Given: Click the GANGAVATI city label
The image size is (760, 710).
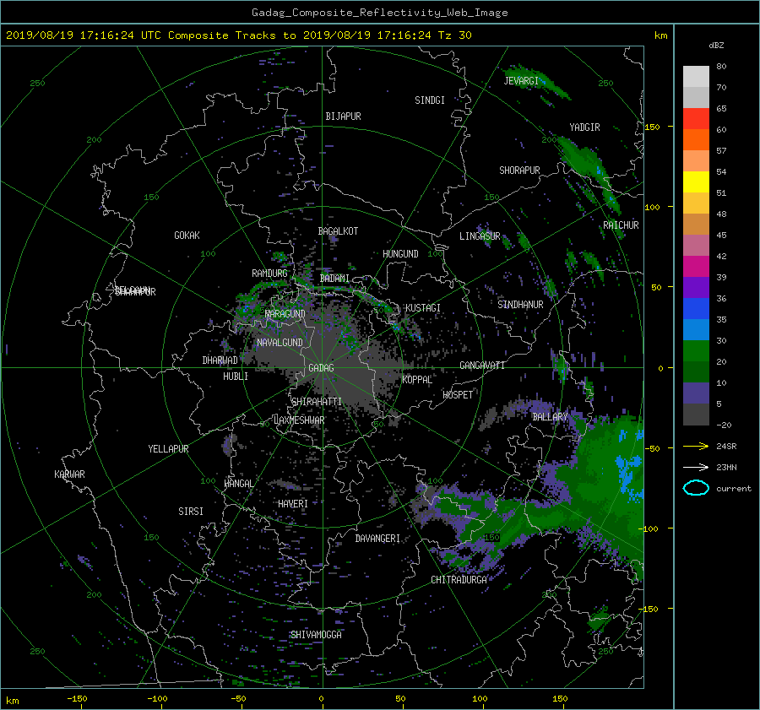Looking at the screenshot, I should point(482,366).
